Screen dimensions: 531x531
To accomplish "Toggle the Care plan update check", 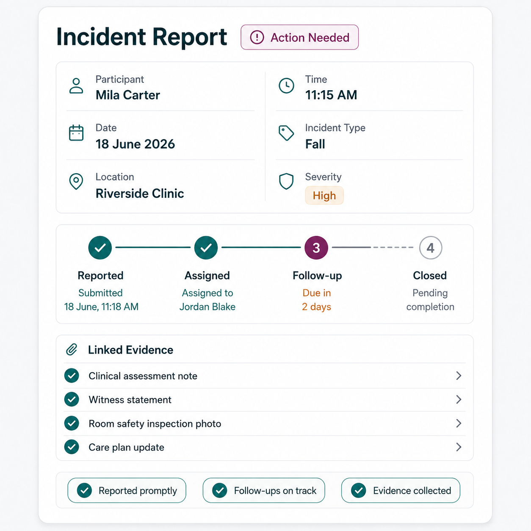I will [x=72, y=447].
